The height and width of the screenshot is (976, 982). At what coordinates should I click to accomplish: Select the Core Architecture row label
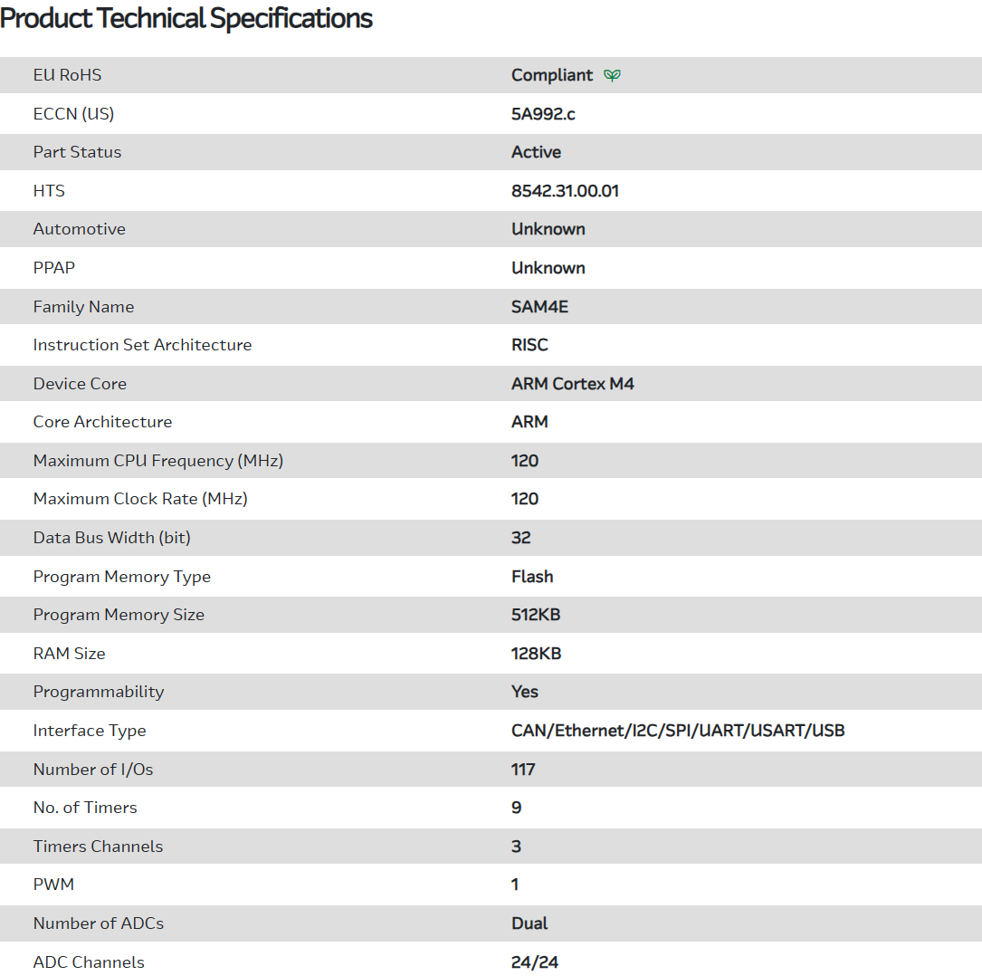102,422
